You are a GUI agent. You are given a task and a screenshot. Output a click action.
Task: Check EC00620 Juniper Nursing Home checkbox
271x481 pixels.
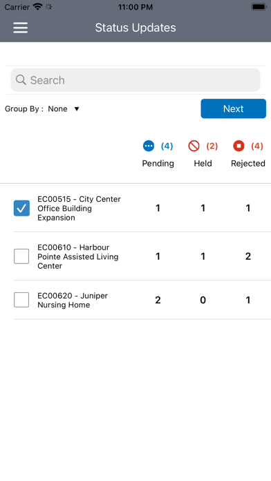(21, 300)
